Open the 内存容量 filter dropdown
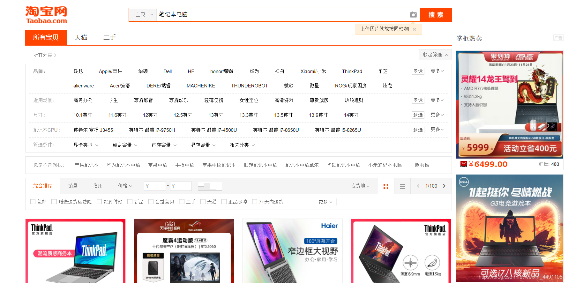This screenshot has width=568, height=283. pyautogui.click(x=164, y=145)
